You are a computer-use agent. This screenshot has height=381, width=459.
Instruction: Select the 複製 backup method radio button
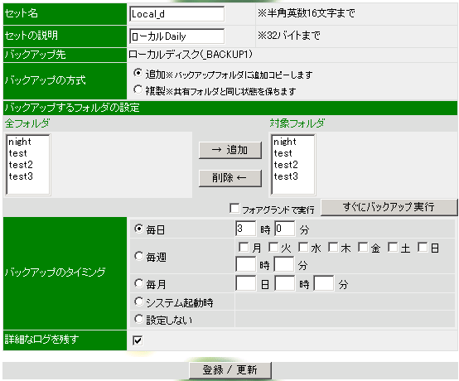[138, 89]
